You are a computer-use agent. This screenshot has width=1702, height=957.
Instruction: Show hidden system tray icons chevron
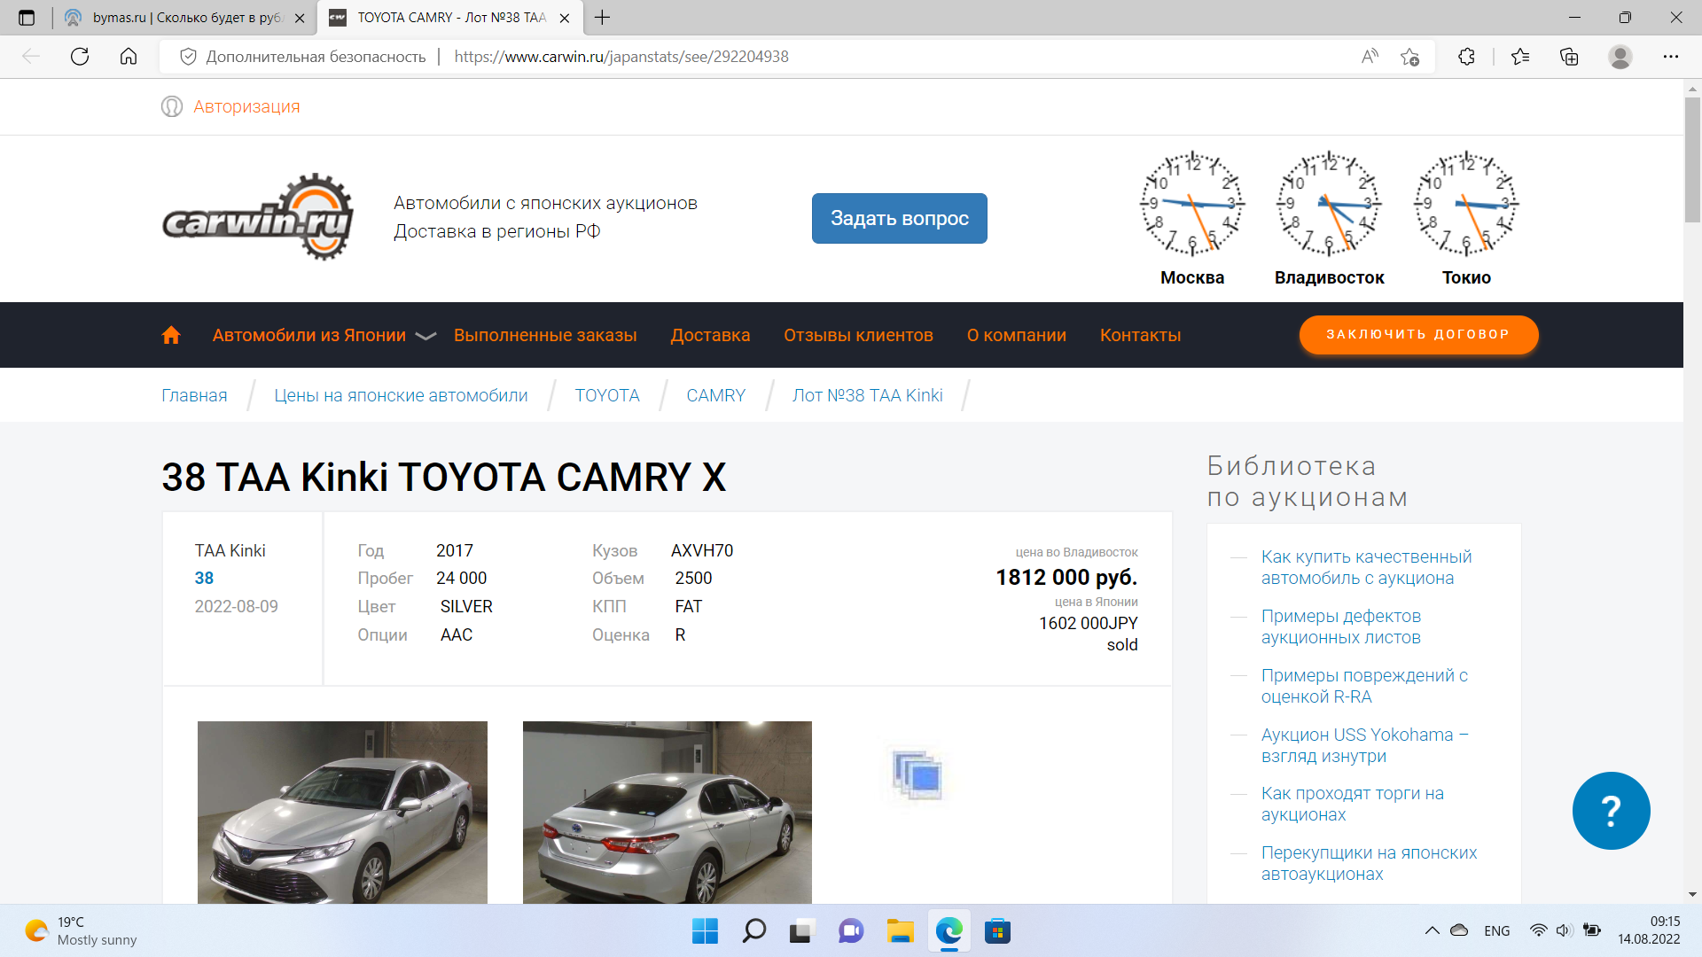coord(1432,930)
